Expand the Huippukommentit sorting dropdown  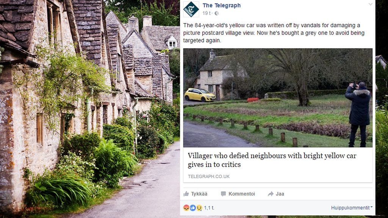(x=352, y=208)
